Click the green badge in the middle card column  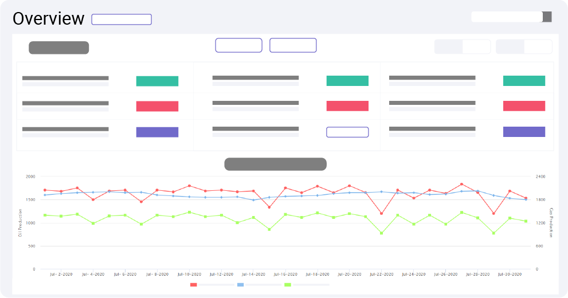347,81
